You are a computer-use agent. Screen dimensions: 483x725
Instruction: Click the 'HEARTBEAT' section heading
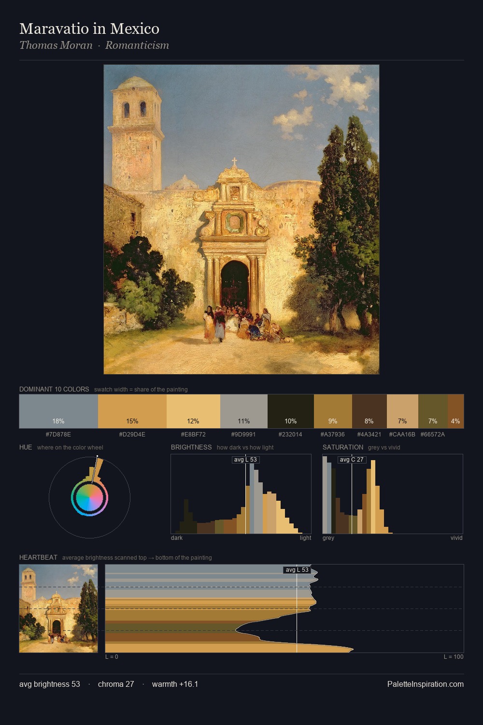(38, 557)
